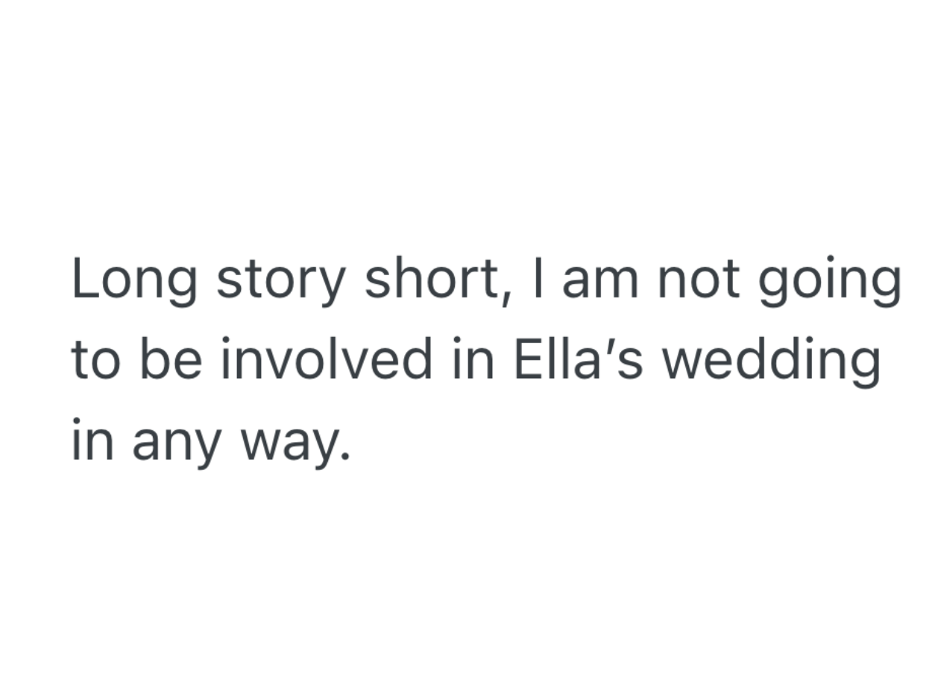Click the word "going"
The height and width of the screenshot is (698, 935).
click(829, 280)
